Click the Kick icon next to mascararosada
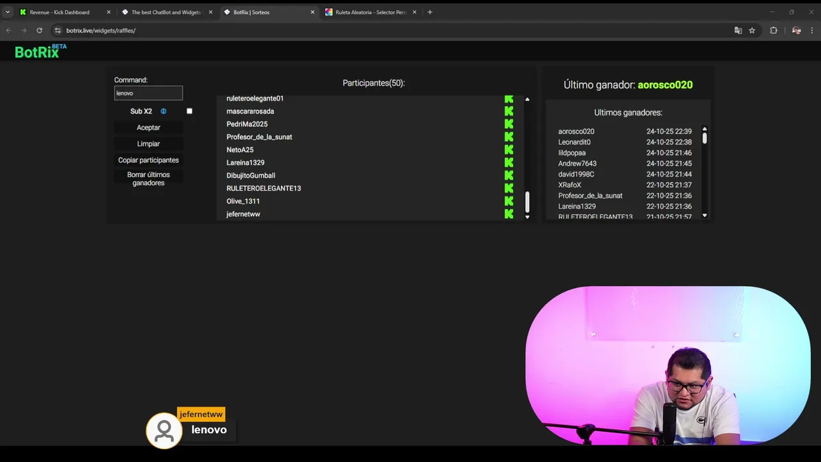 (x=509, y=111)
